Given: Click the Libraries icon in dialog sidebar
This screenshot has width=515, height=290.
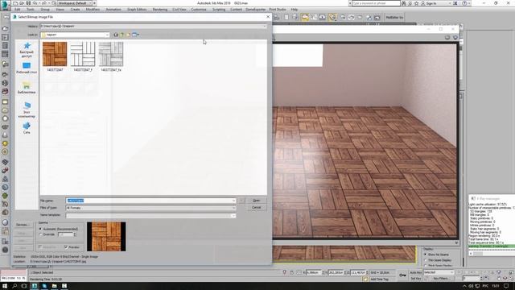Looking at the screenshot, I should [x=27, y=86].
